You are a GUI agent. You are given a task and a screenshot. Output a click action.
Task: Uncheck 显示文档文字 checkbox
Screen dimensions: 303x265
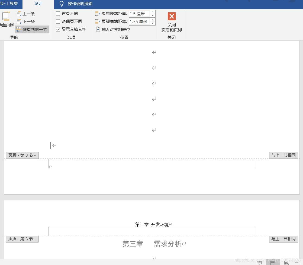[x=58, y=29]
